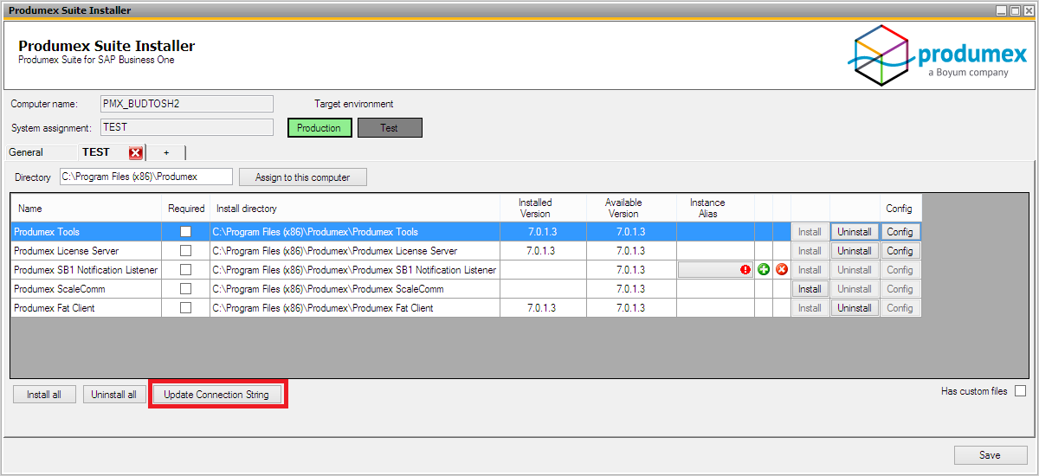Select the Production target environment
The width and height of the screenshot is (1039, 476).
[319, 128]
